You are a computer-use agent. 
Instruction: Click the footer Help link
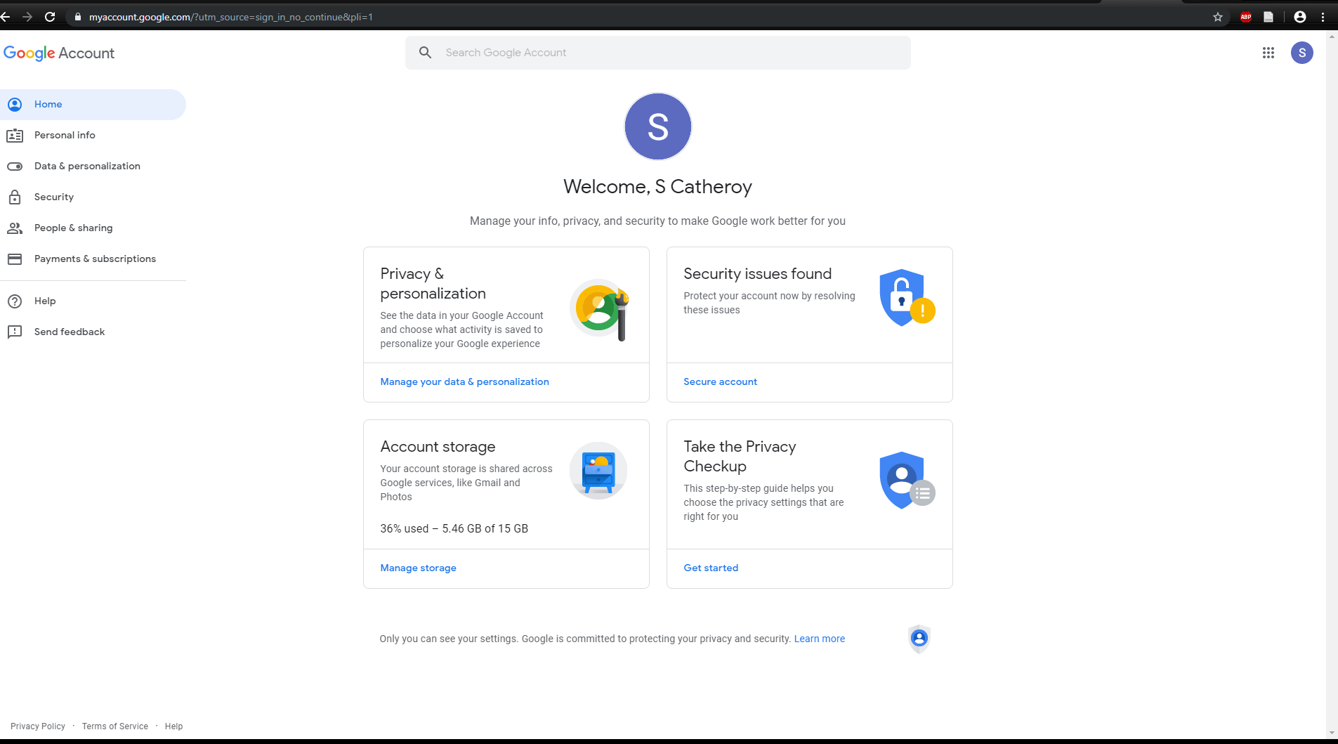pos(173,726)
